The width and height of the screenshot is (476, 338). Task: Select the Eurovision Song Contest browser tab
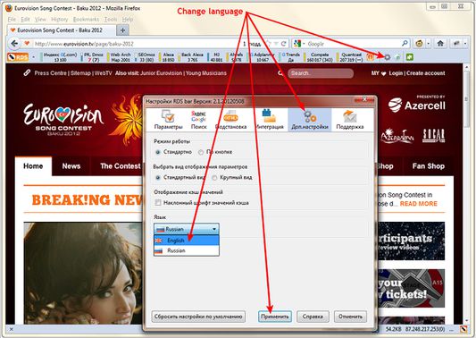click(x=61, y=30)
